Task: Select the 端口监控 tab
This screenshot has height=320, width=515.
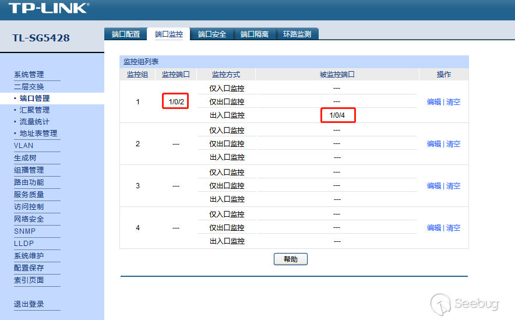Action: pyautogui.click(x=169, y=34)
